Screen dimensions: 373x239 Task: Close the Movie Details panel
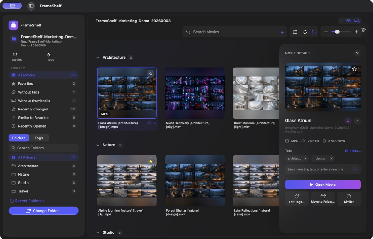click(357, 53)
